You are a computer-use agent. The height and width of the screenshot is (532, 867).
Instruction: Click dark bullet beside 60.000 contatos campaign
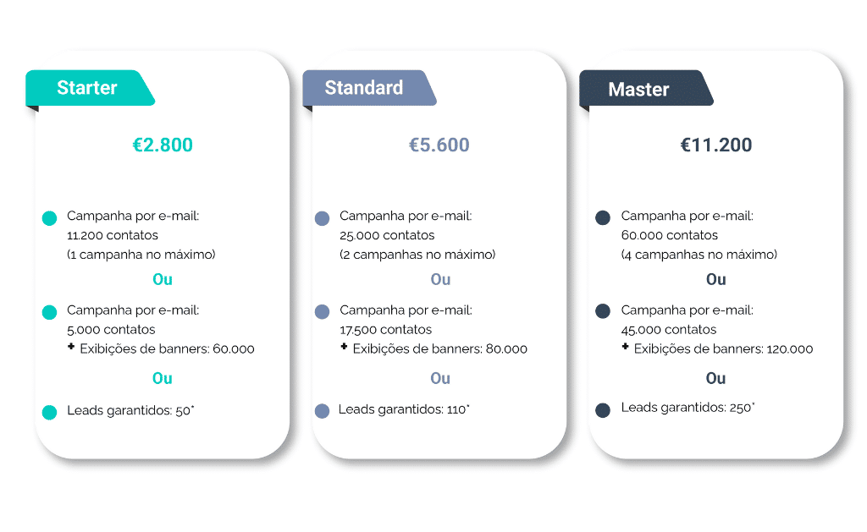603,218
